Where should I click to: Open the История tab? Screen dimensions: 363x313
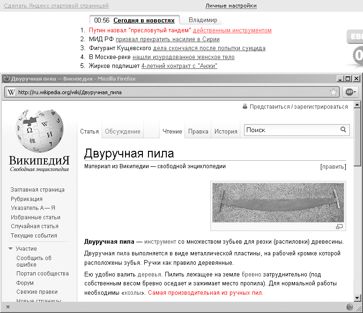(226, 131)
